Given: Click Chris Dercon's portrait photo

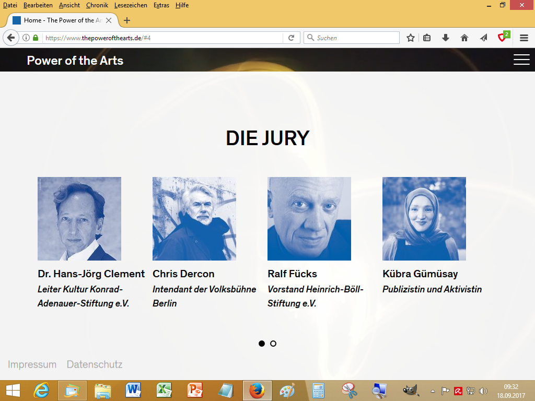Looking at the screenshot, I should (x=194, y=219).
